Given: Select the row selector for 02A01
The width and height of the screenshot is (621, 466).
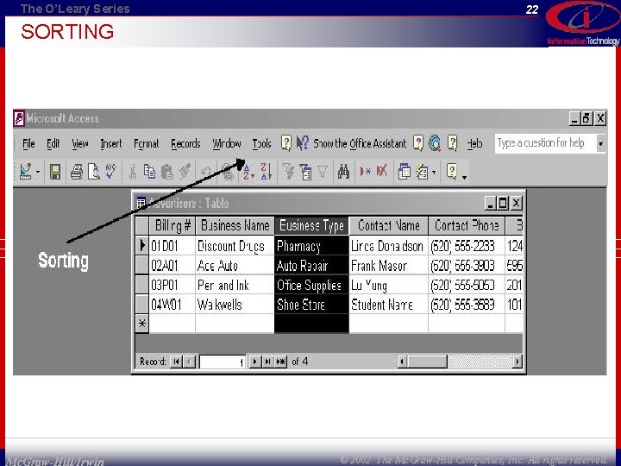Looking at the screenshot, I should tap(141, 266).
